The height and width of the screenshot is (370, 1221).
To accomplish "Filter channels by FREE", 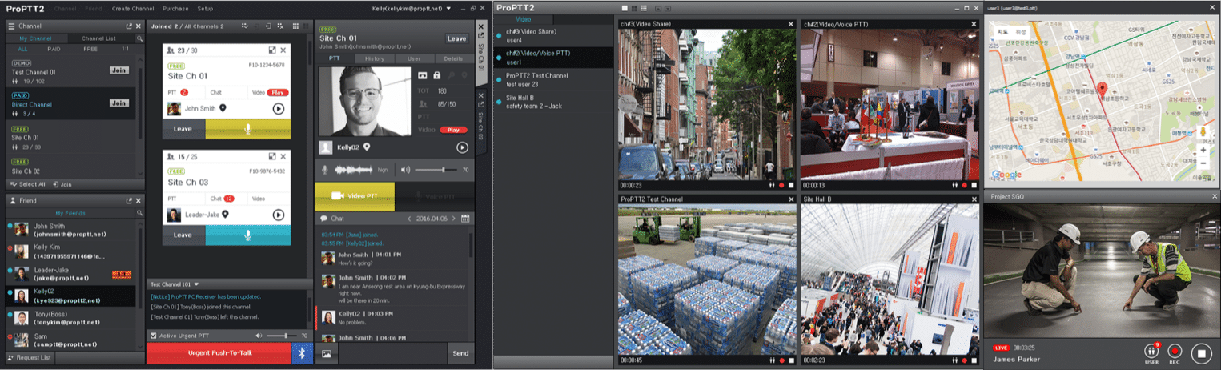I will (x=90, y=49).
